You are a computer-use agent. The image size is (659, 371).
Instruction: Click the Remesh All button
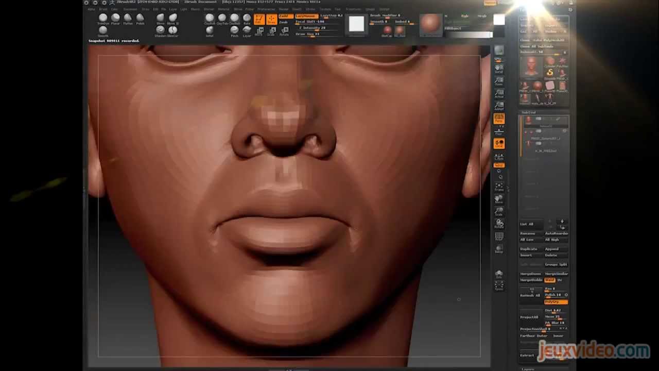[530, 295]
